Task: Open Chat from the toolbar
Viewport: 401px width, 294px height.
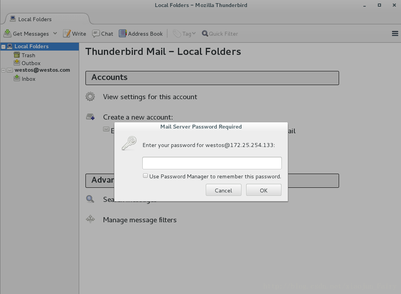Action: point(103,34)
